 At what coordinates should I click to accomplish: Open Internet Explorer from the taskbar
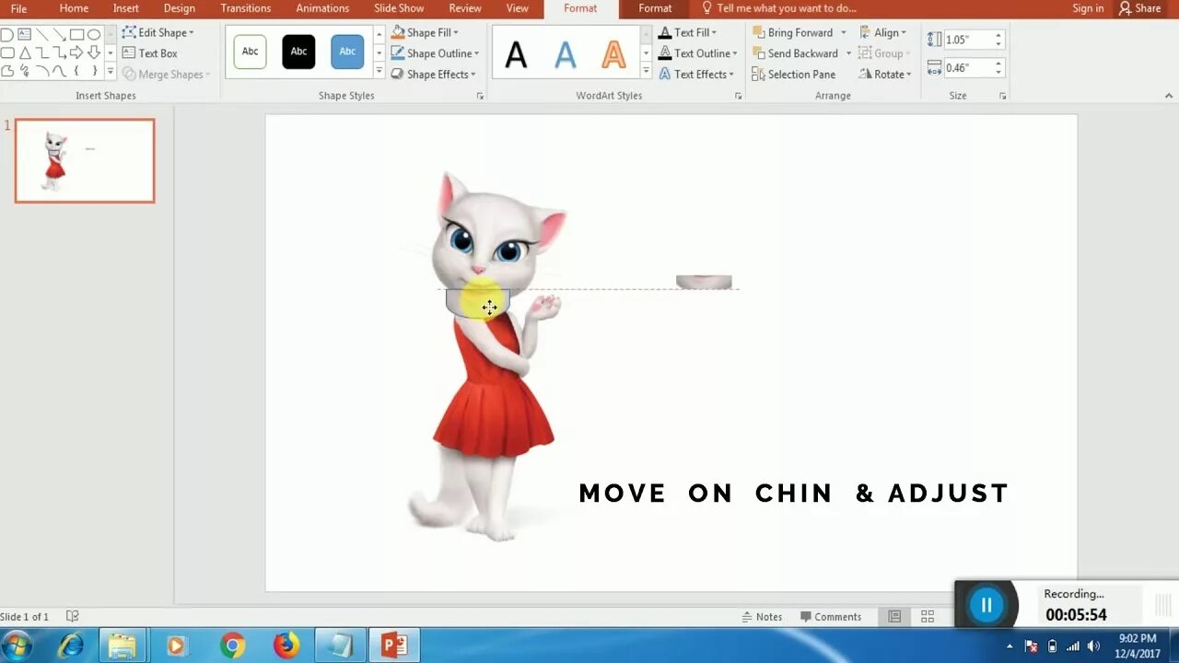(71, 646)
